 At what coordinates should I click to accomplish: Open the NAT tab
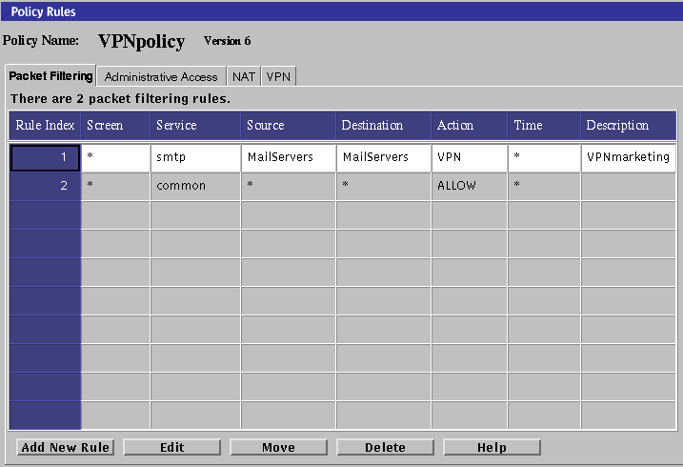click(x=244, y=76)
